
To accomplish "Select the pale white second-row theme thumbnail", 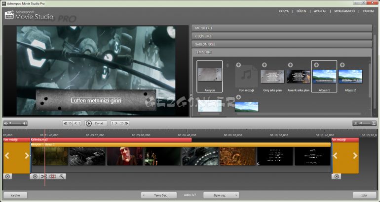I will click(210, 106).
